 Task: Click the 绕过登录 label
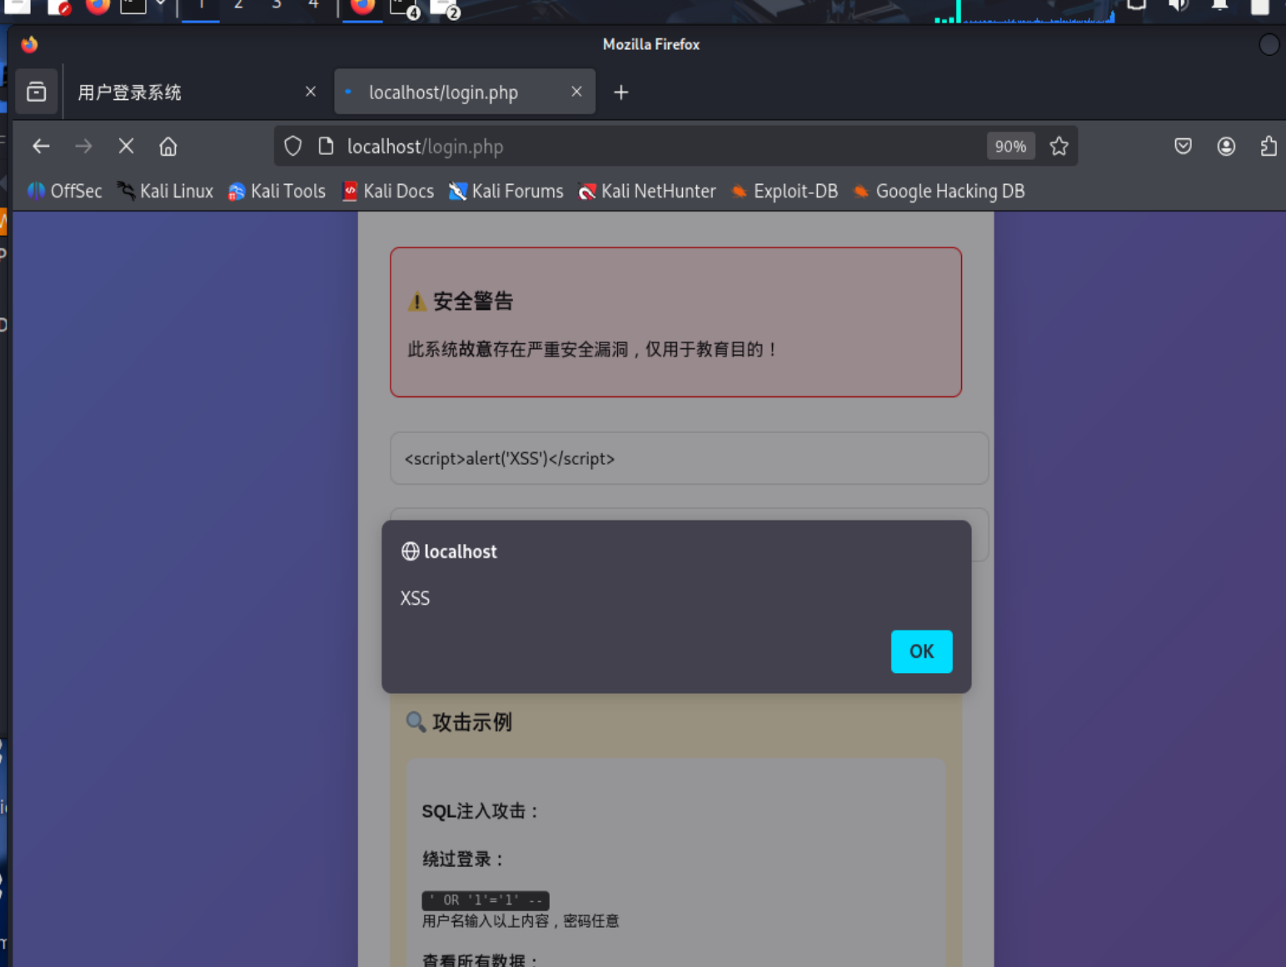(x=463, y=859)
